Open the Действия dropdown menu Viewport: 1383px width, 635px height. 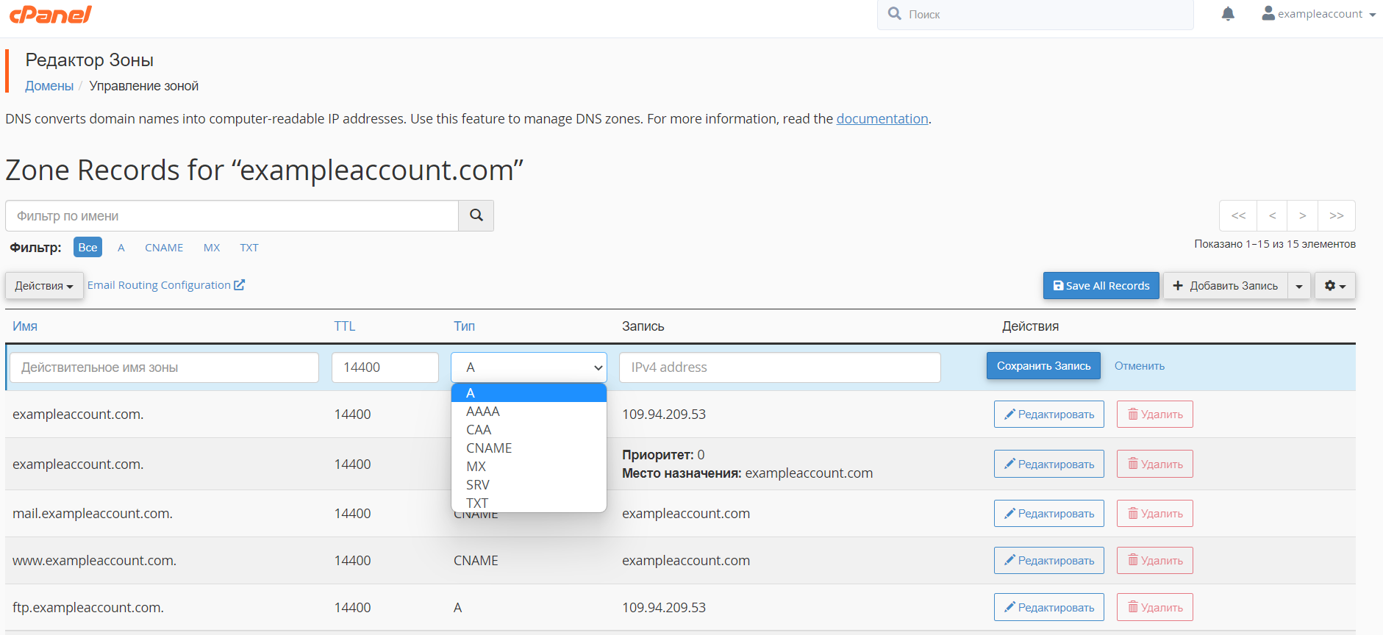click(x=44, y=286)
